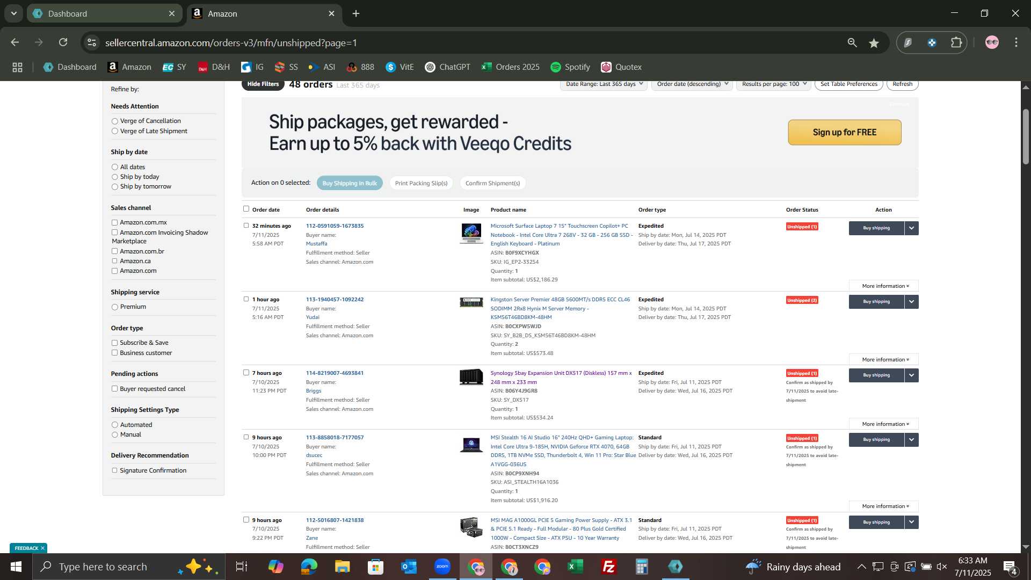This screenshot has width=1031, height=580.
Task: Open Calculator from taskbar
Action: 642,567
